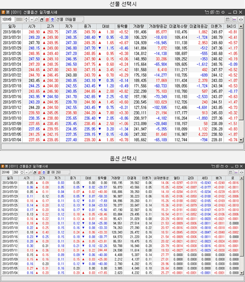Click the 내재변동성 column header in options table

pos(161,178)
